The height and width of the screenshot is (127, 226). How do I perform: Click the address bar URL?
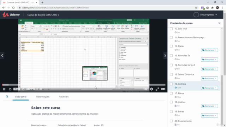(x=55, y=8)
